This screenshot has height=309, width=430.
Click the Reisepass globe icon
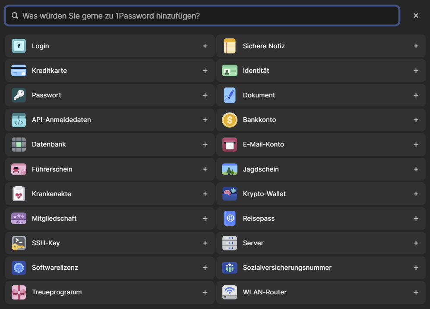tap(230, 218)
